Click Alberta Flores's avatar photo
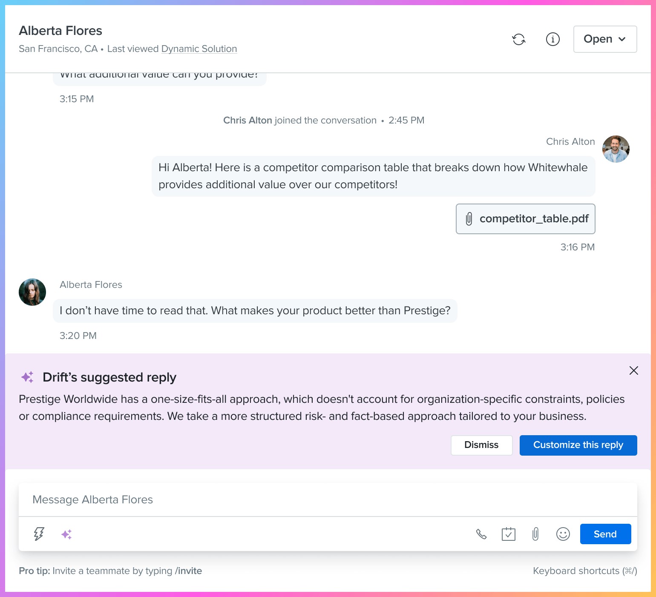 [32, 292]
